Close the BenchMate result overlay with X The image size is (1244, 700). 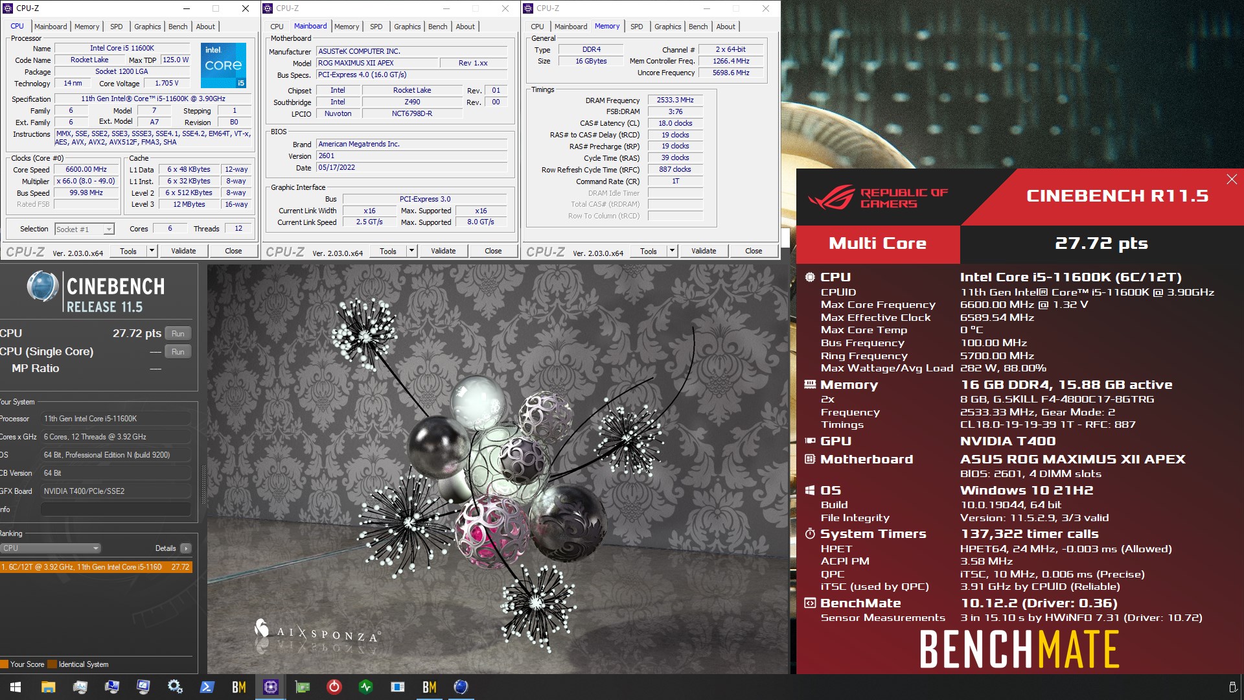tap(1232, 179)
